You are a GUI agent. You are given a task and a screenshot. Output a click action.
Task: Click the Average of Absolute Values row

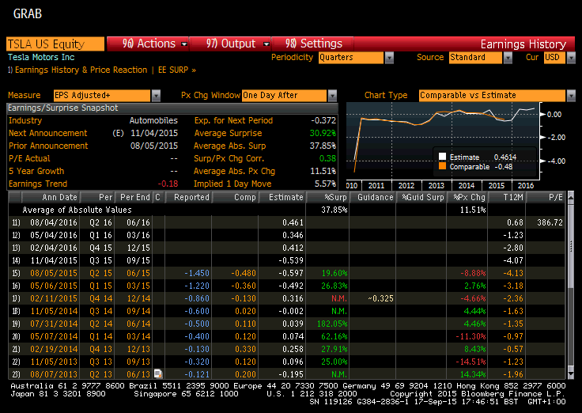[x=286, y=210]
